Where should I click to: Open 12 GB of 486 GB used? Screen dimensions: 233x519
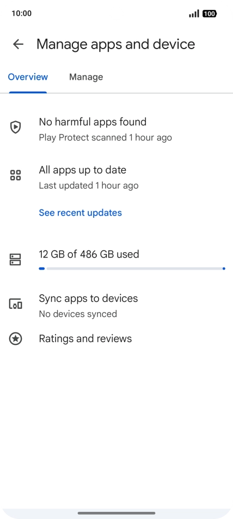click(x=89, y=254)
